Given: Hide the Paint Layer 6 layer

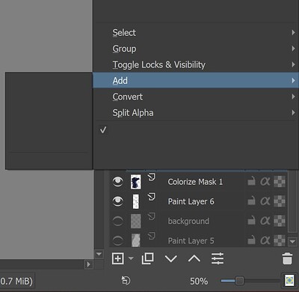Looking at the screenshot, I should pyautogui.click(x=117, y=201).
